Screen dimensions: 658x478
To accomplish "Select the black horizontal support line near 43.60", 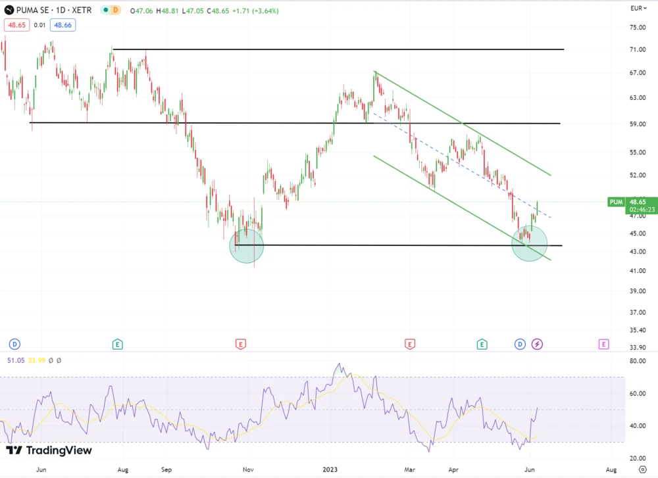I will pos(398,245).
